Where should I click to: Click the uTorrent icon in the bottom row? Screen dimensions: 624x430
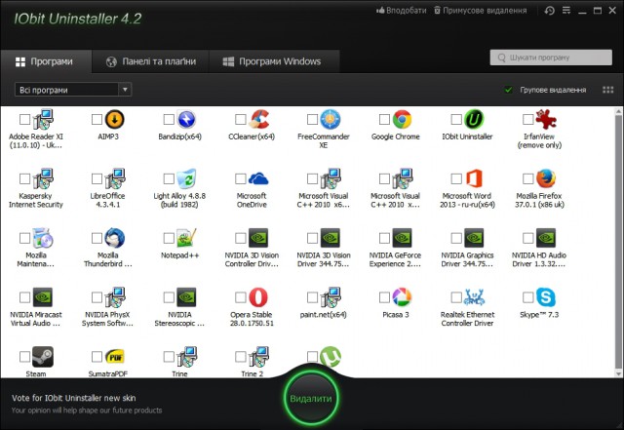331,356
